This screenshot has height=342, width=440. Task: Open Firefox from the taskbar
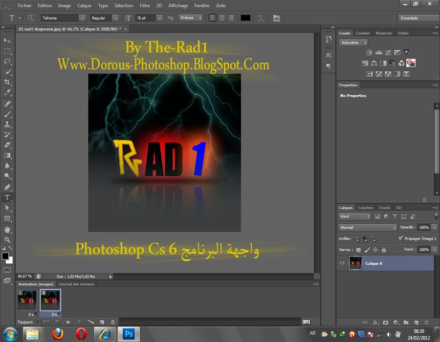(58, 334)
